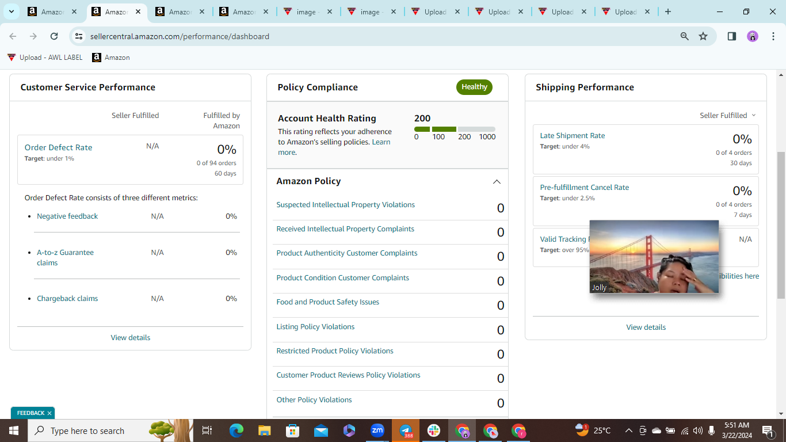Viewport: 786px width, 442px height.
Task: Open the page zoom magnifier icon
Action: pos(685,36)
